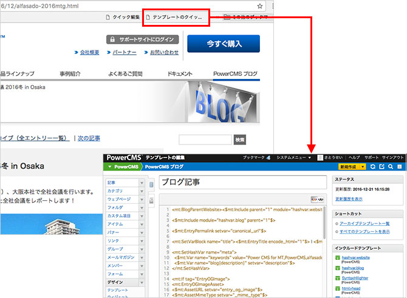Click the module icon beside hashvar.blog

point(337,268)
